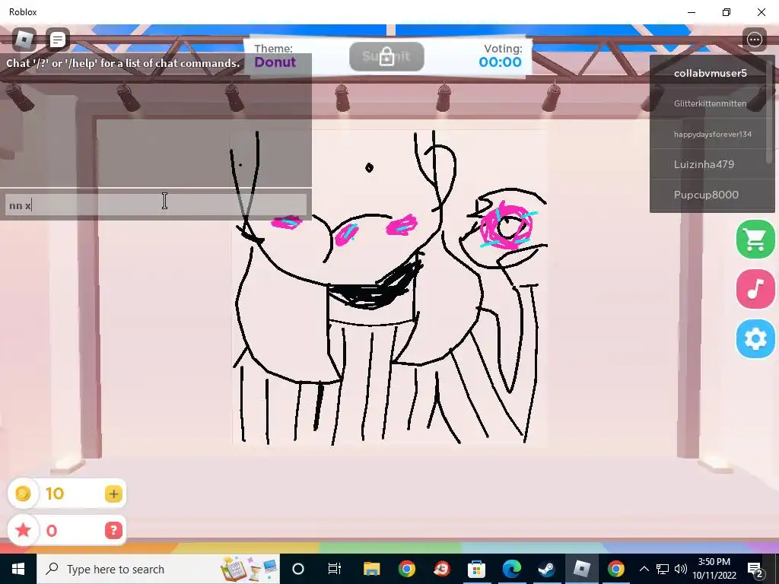This screenshot has height=584, width=779.
Task: Select player collabvmuser5 in the list
Action: [710, 73]
